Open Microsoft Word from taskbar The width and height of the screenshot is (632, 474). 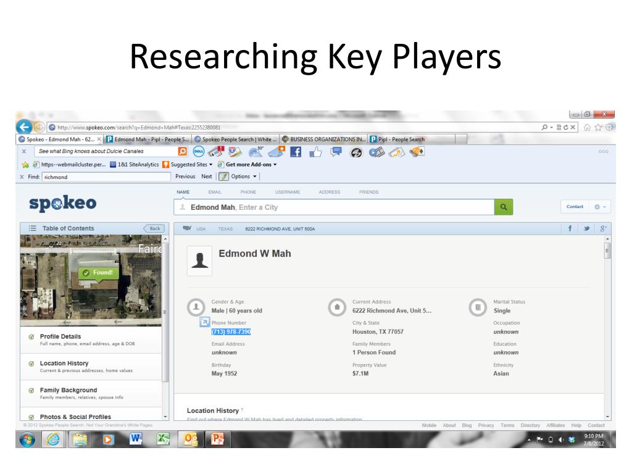pyautogui.click(x=136, y=439)
